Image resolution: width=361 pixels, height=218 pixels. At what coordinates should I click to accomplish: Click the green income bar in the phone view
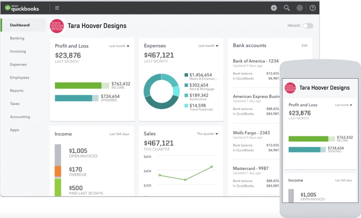(309, 139)
